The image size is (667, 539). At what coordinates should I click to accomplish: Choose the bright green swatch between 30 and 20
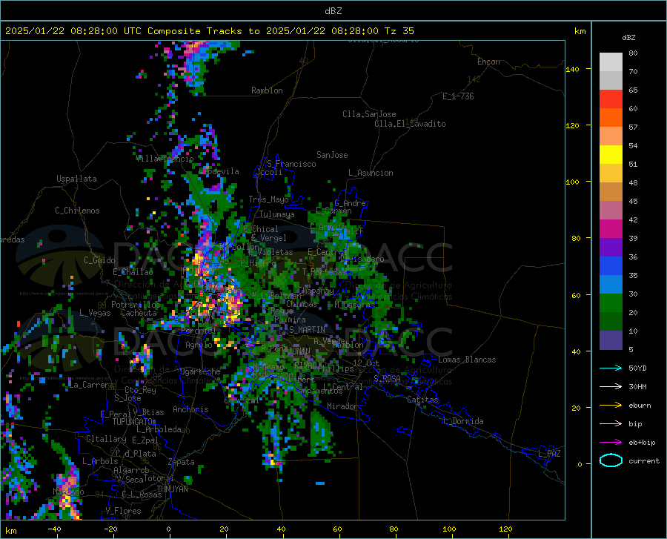click(611, 303)
